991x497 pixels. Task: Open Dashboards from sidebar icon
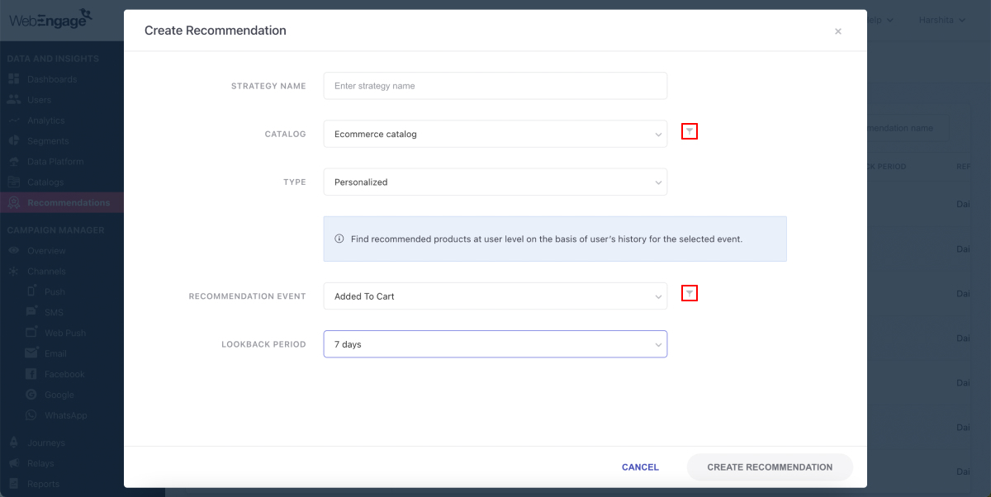(13, 79)
